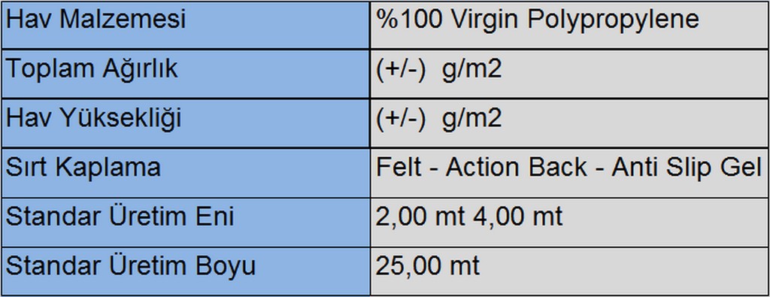This screenshot has width=770, height=297.
Task: Click the Toplam Ağırlık g/m2 value cell
Action: pyautogui.click(x=570, y=73)
